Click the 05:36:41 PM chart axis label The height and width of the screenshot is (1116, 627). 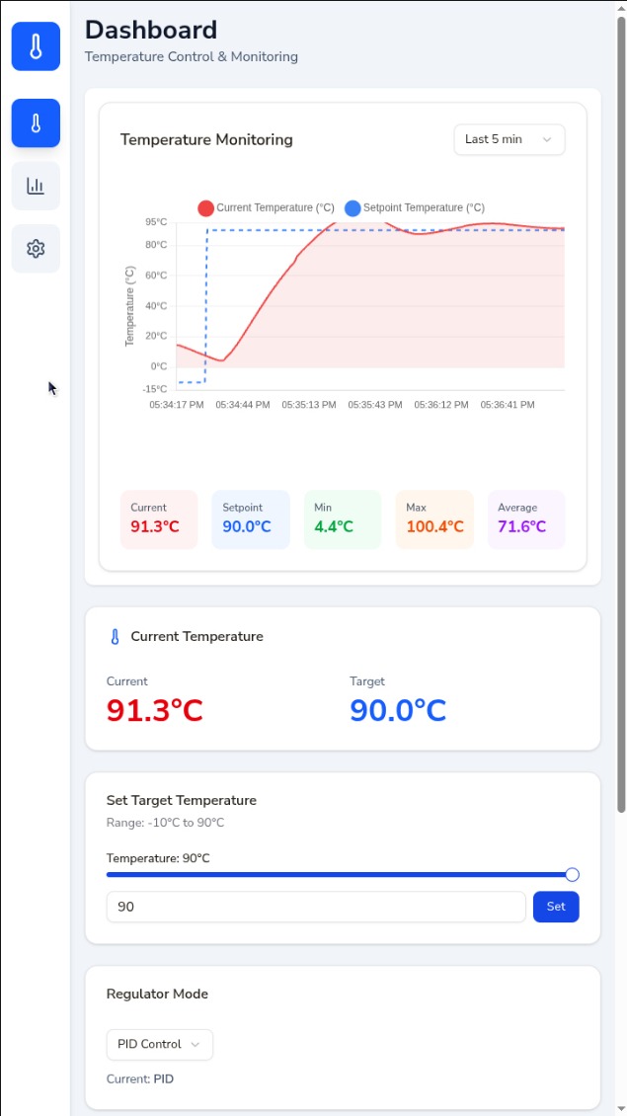(x=508, y=404)
